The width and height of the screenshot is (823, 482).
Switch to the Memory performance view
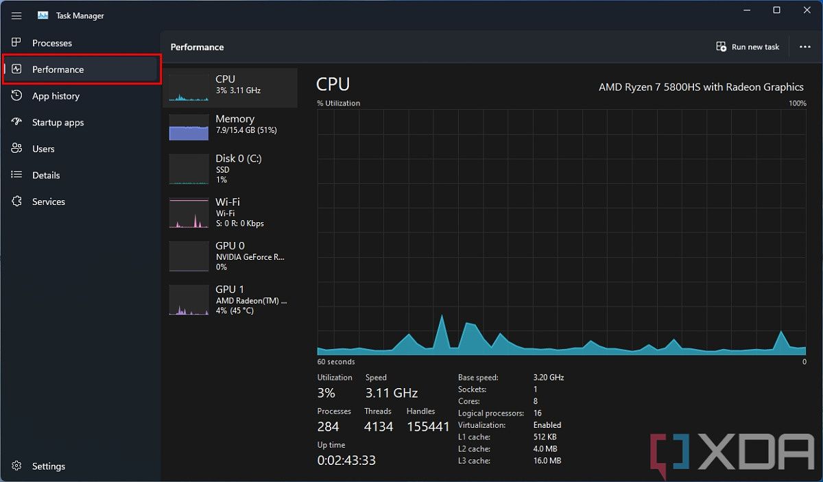230,126
